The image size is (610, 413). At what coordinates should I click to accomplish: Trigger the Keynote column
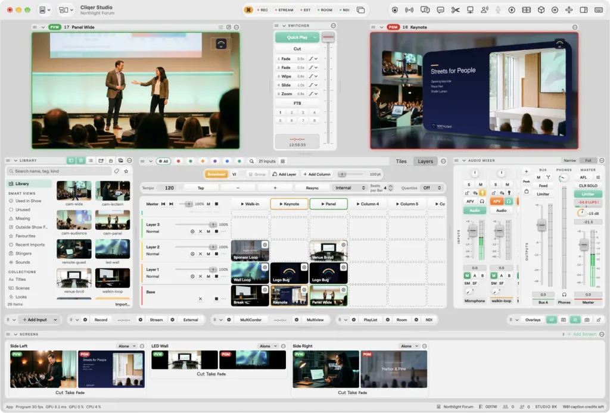289,204
